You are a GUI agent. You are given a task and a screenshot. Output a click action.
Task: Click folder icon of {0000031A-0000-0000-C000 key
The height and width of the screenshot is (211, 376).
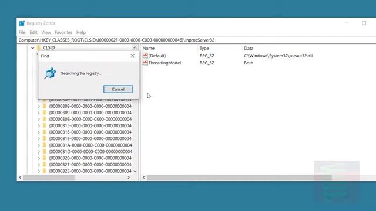(x=45, y=145)
